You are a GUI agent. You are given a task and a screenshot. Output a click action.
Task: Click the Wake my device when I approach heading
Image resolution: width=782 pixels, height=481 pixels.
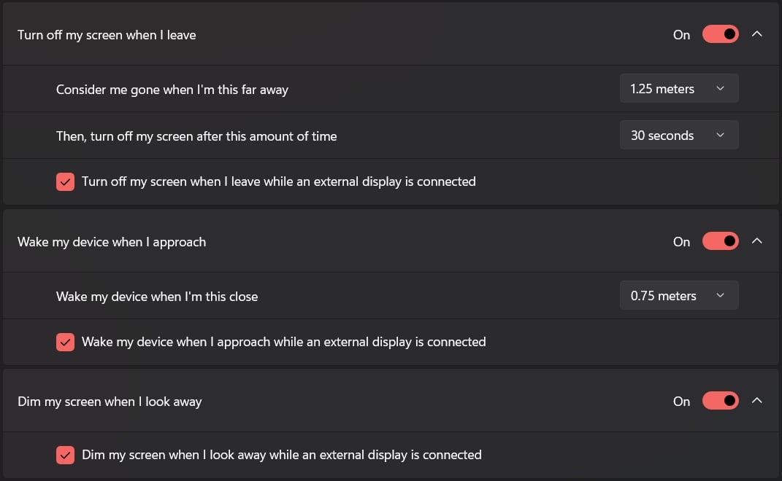click(x=112, y=242)
